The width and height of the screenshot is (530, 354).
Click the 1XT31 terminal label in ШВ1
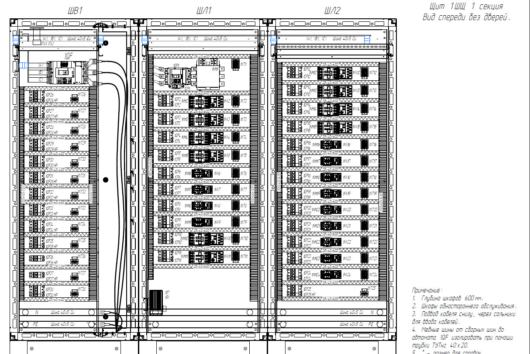(82, 175)
